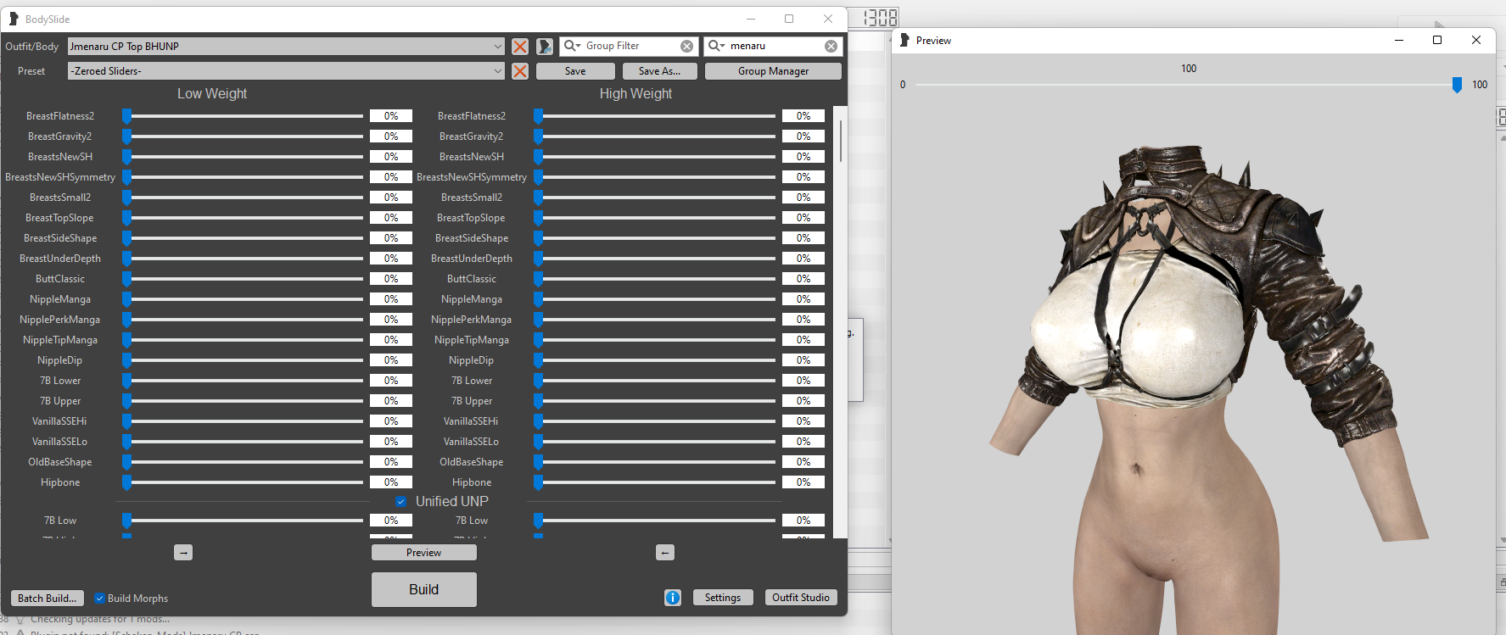1506x635 pixels.
Task: Clear the Group Filter search field
Action: tap(686, 47)
